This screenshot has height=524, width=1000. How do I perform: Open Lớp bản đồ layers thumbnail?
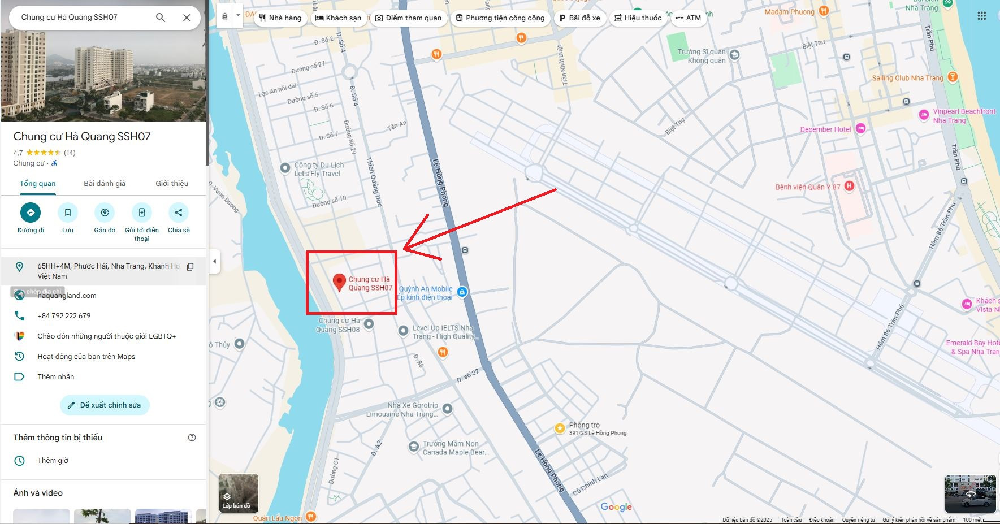239,493
